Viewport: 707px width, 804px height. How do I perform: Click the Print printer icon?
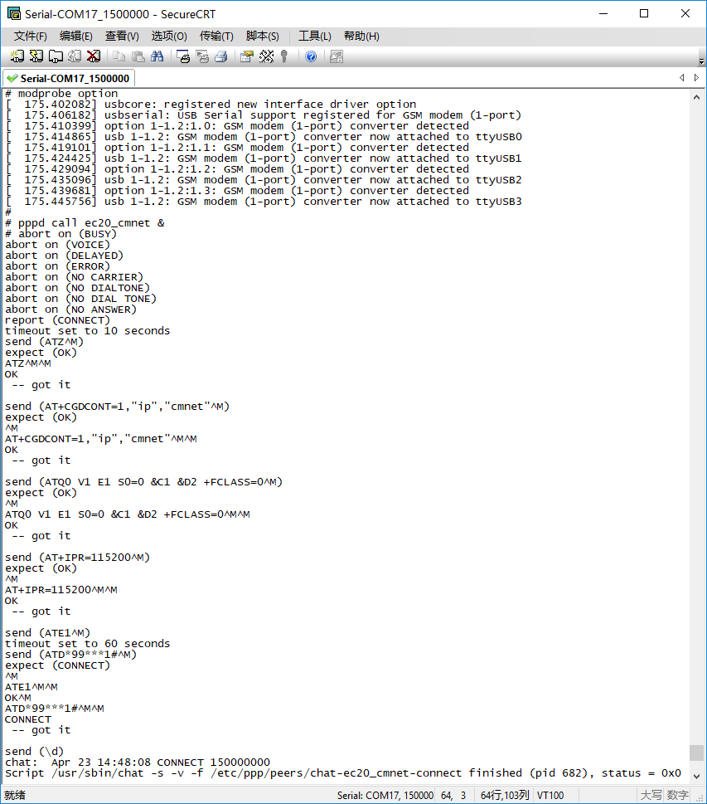220,56
